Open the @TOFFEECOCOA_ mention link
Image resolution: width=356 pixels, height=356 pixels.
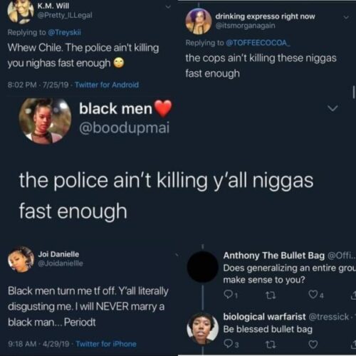[258, 43]
